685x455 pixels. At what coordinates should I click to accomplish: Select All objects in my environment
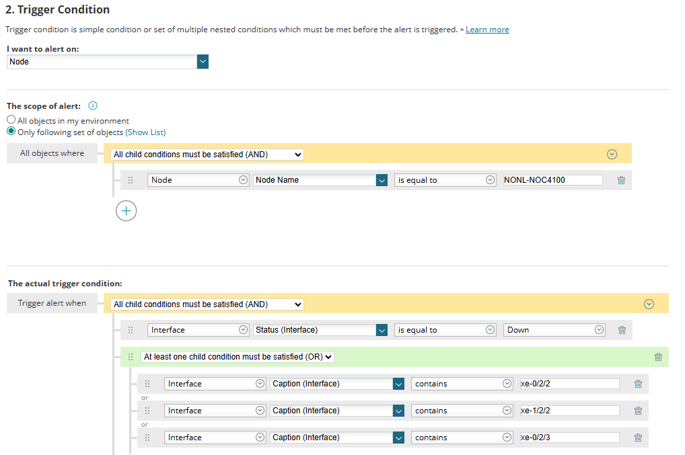pos(11,120)
